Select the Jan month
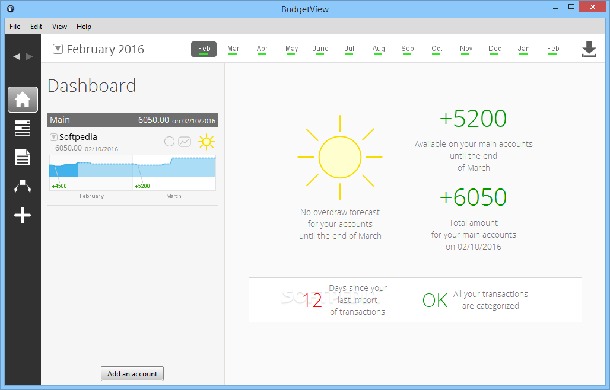Viewport: 610px width, 390px height. pos(523,49)
